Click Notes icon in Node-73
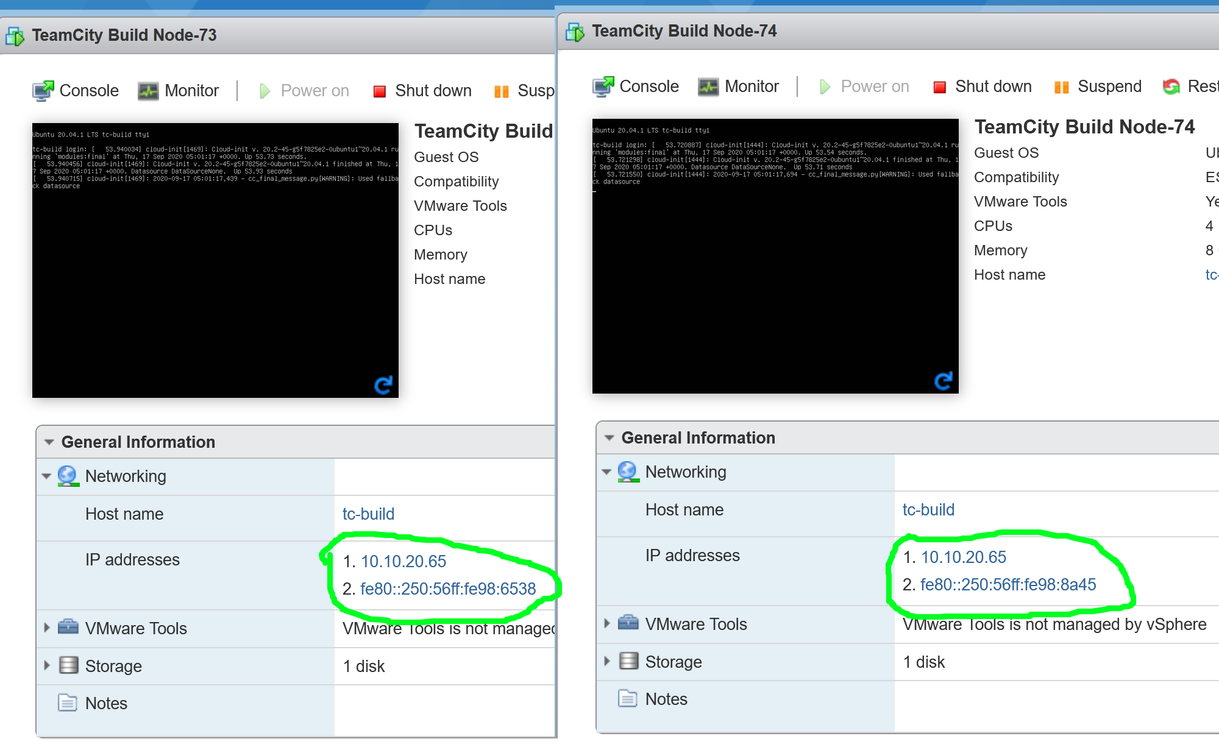 point(68,702)
